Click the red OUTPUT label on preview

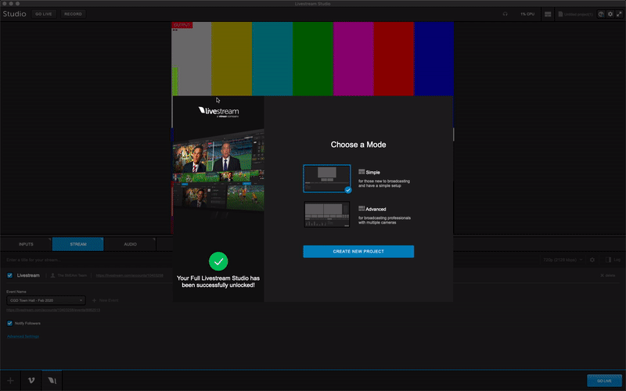[182, 25]
